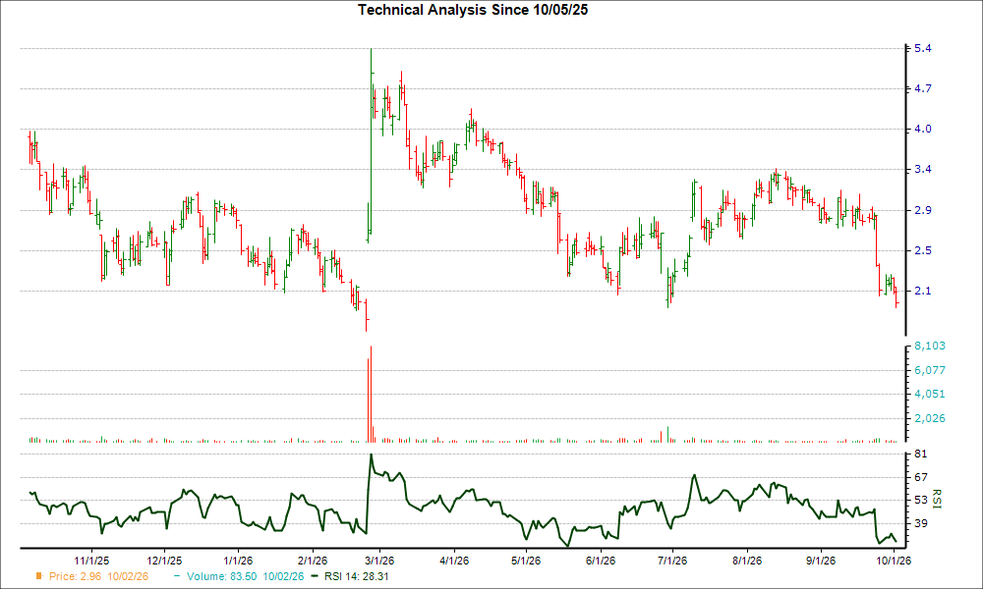
Task: Click the 2/1/26 date axis label
Action: (313, 561)
